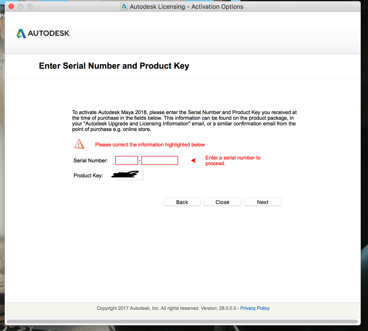Click the 'Serial Number:' label
The width and height of the screenshot is (368, 331).
(x=91, y=161)
